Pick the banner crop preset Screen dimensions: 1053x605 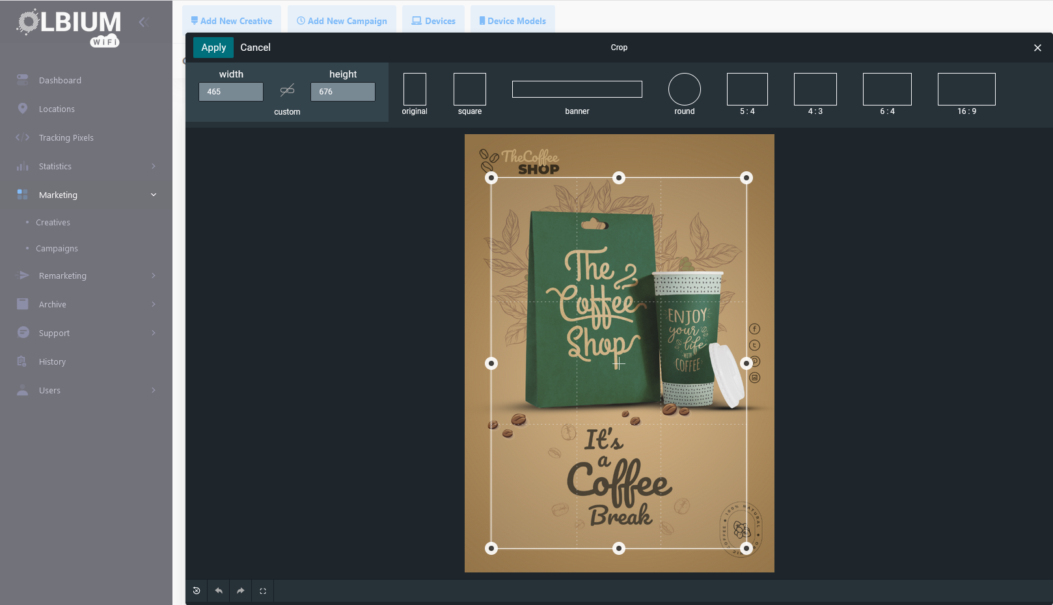(x=577, y=90)
